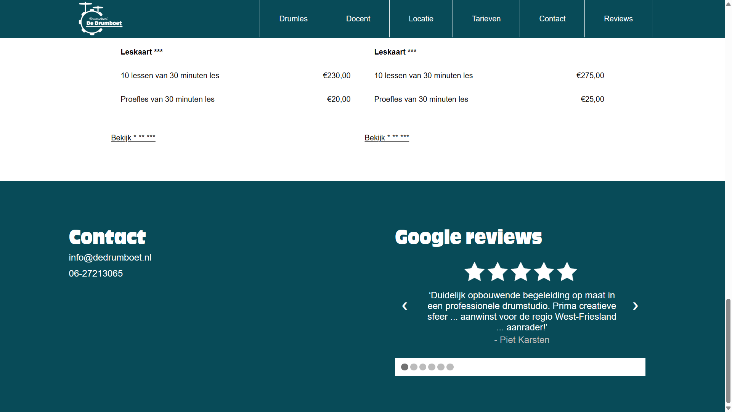Click the left Bekijk * ** *** link
The height and width of the screenshot is (412, 732).
[x=133, y=138]
